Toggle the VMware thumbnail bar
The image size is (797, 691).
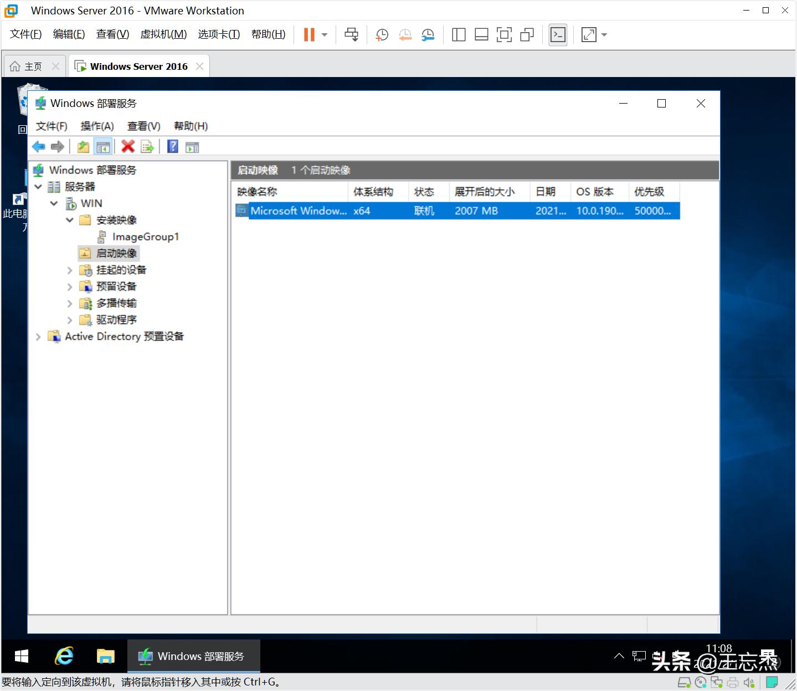(x=481, y=34)
